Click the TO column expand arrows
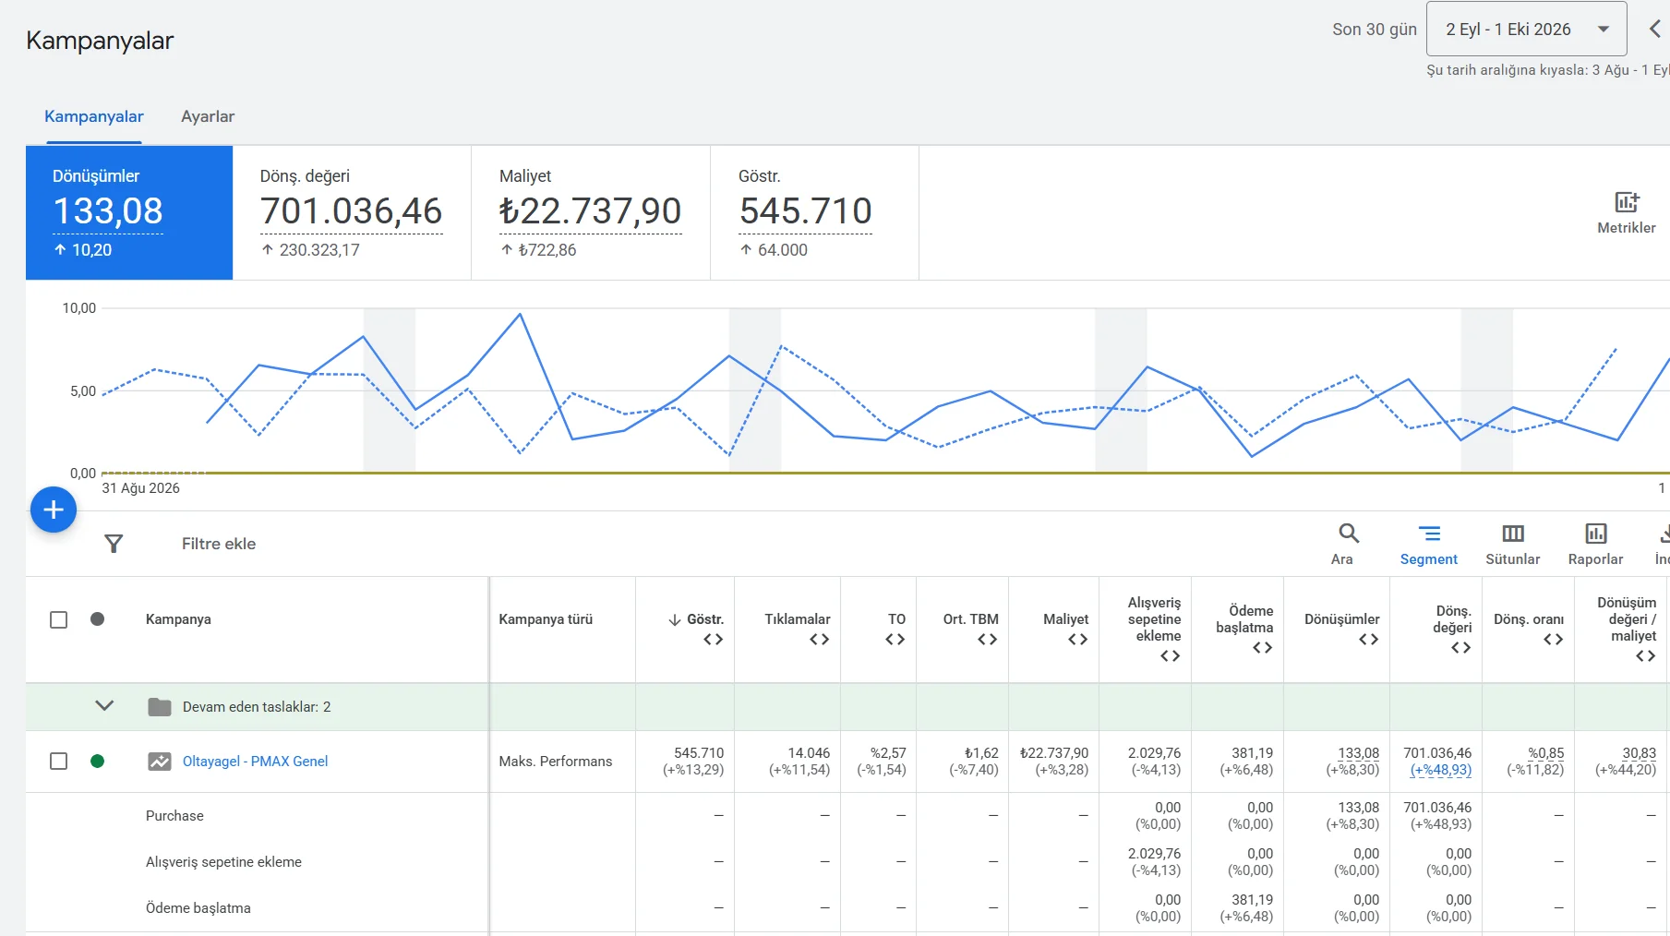The image size is (1670, 936). pos(895,640)
